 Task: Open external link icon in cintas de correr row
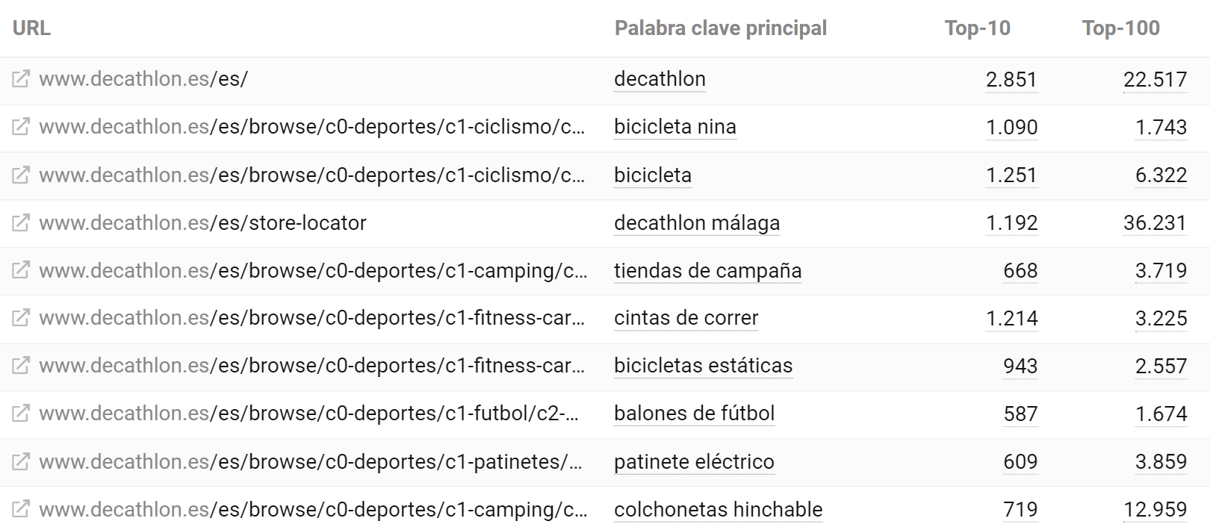coord(21,318)
